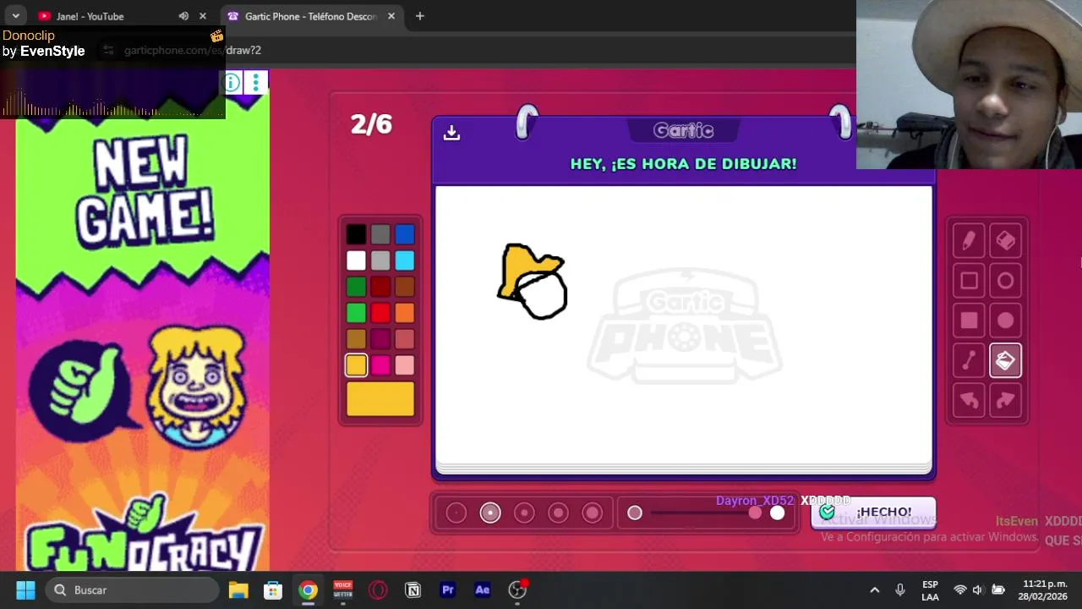Select the filled rectangle shape tool

pos(969,321)
